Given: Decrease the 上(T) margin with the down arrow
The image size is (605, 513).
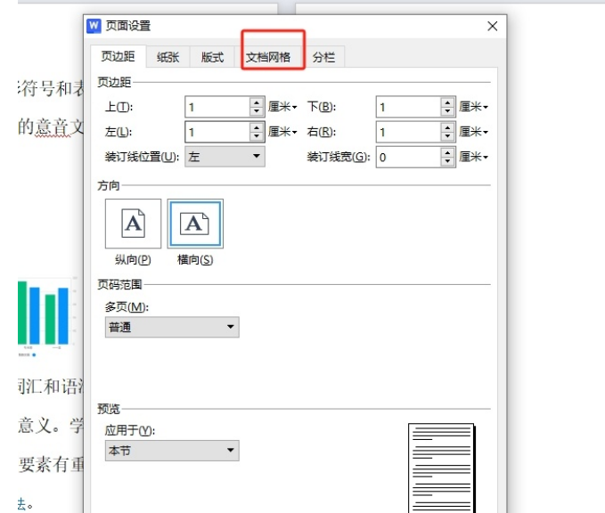Looking at the screenshot, I should pyautogui.click(x=257, y=112).
